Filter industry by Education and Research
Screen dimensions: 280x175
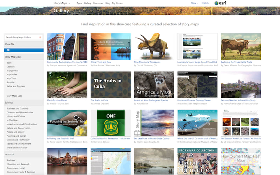(18, 164)
